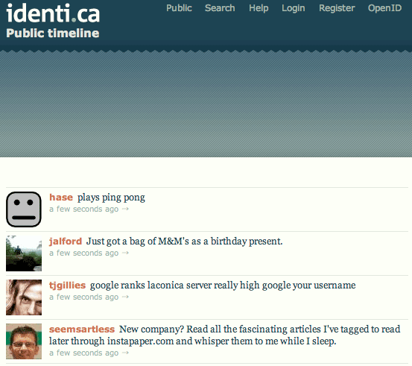Open the Register page
The width and height of the screenshot is (412, 366).
pos(337,8)
